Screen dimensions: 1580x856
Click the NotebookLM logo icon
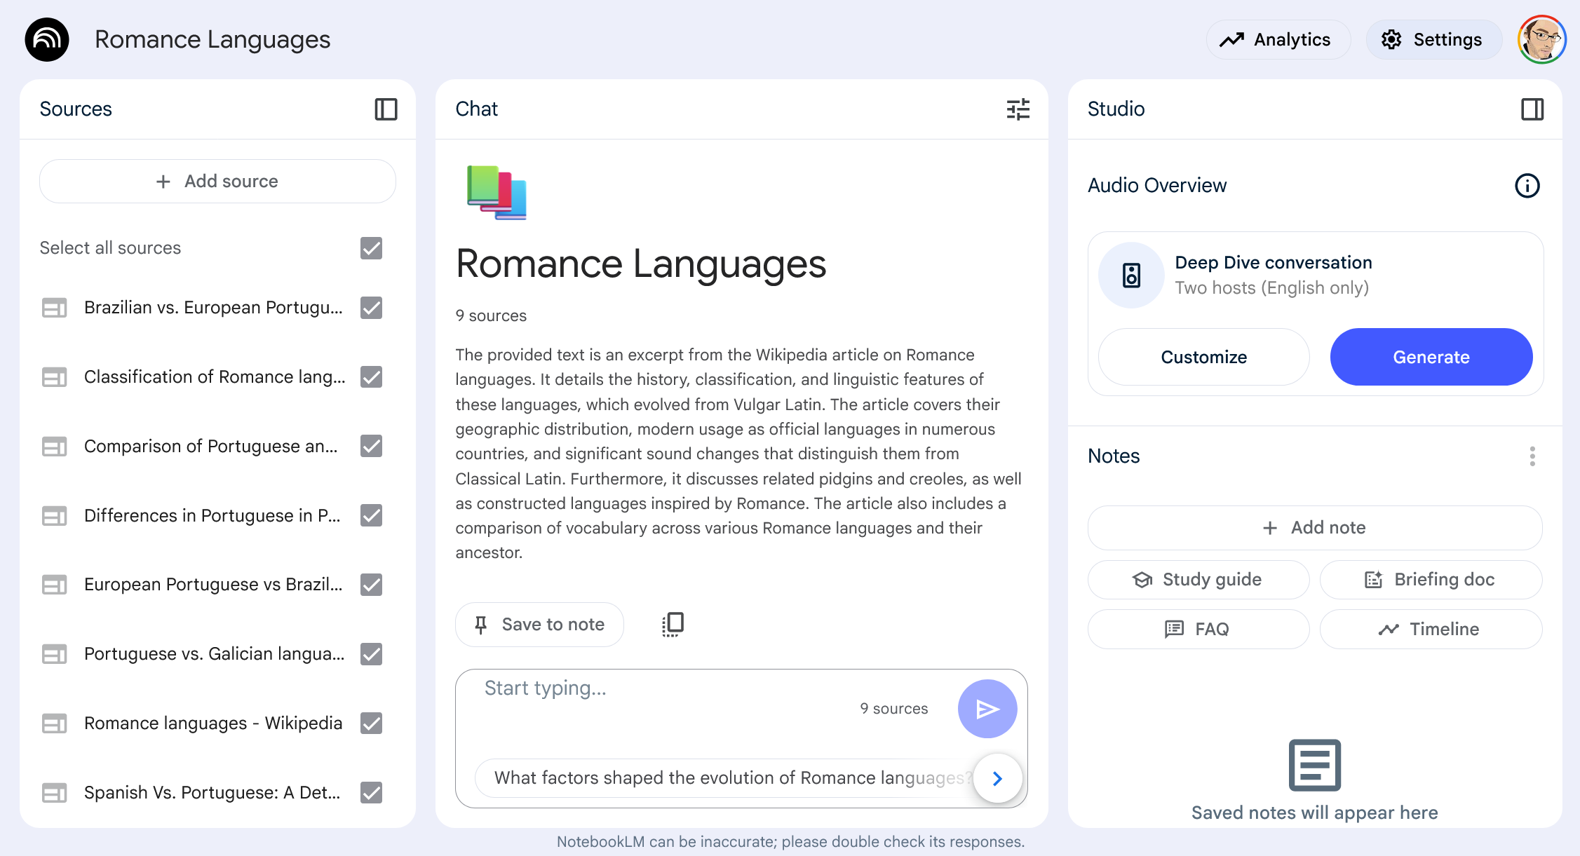pos(47,40)
